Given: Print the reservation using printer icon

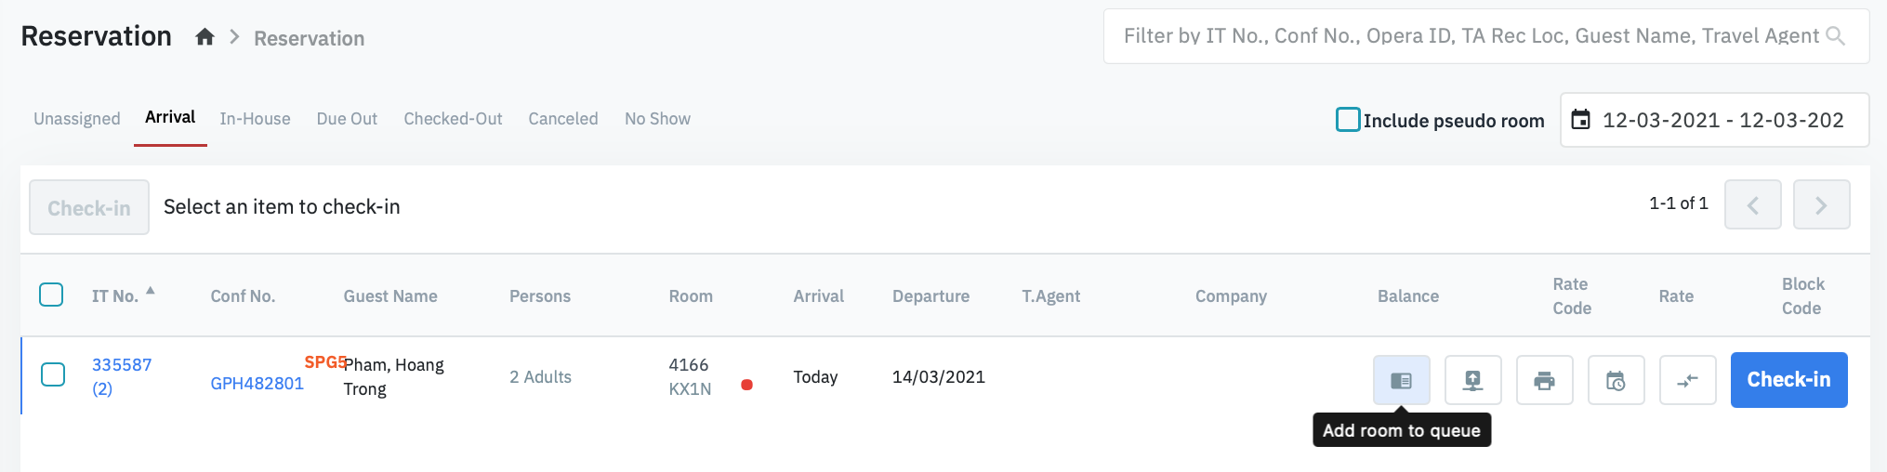Looking at the screenshot, I should (1544, 380).
